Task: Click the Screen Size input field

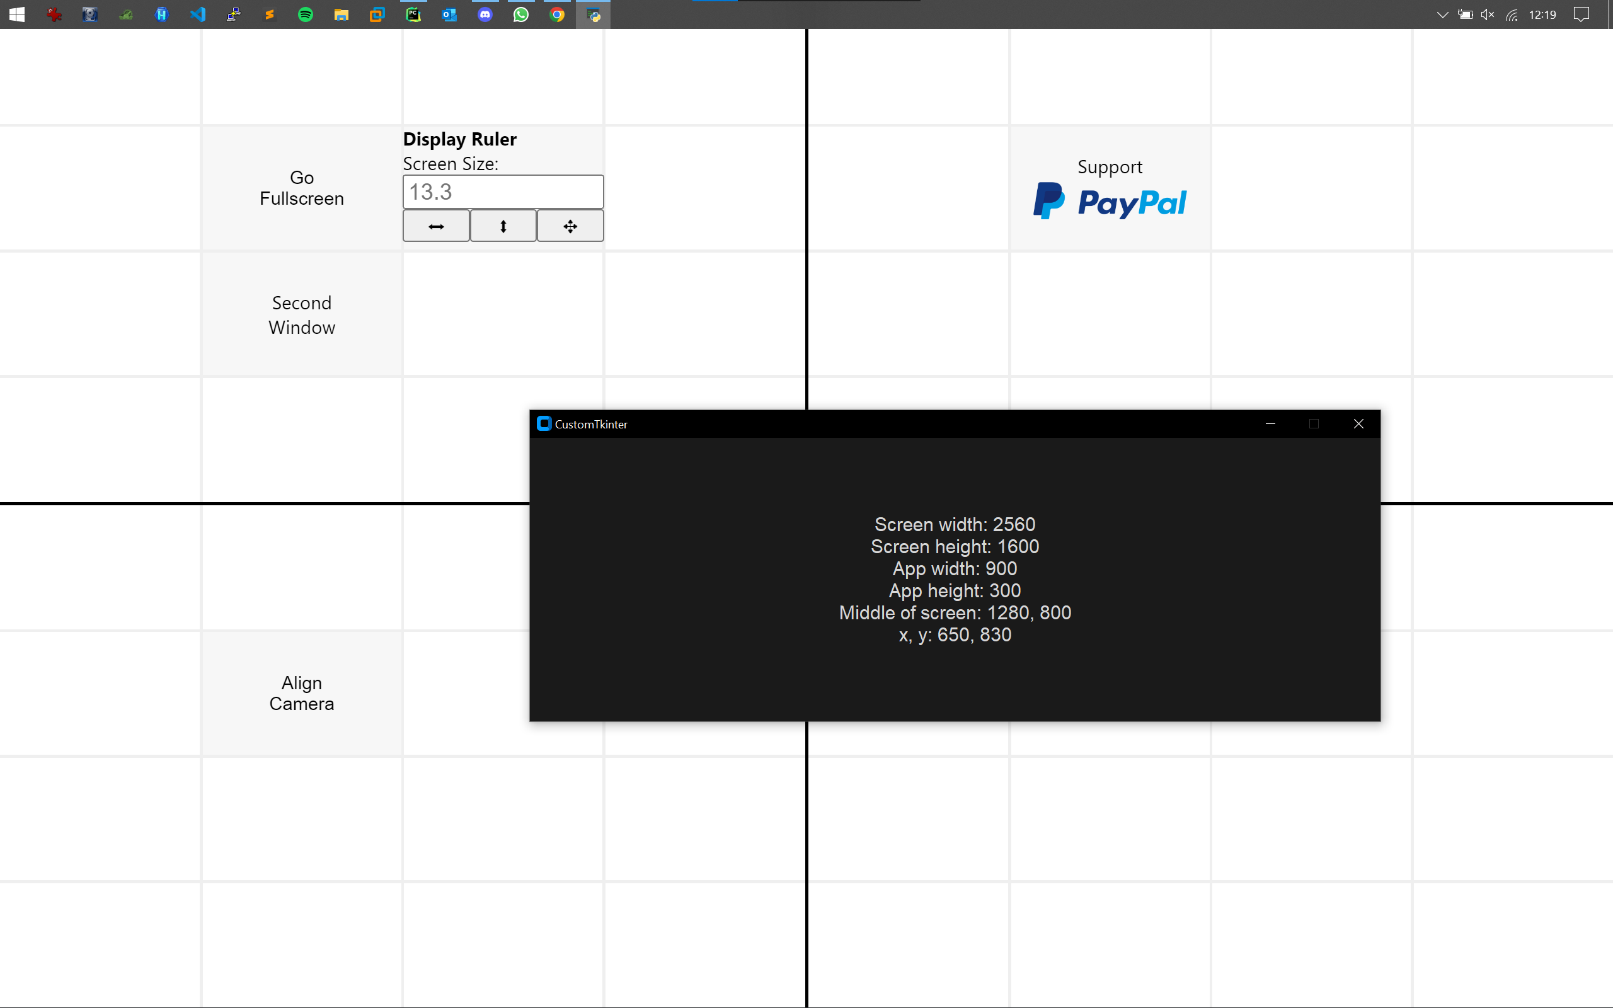Action: coord(503,192)
